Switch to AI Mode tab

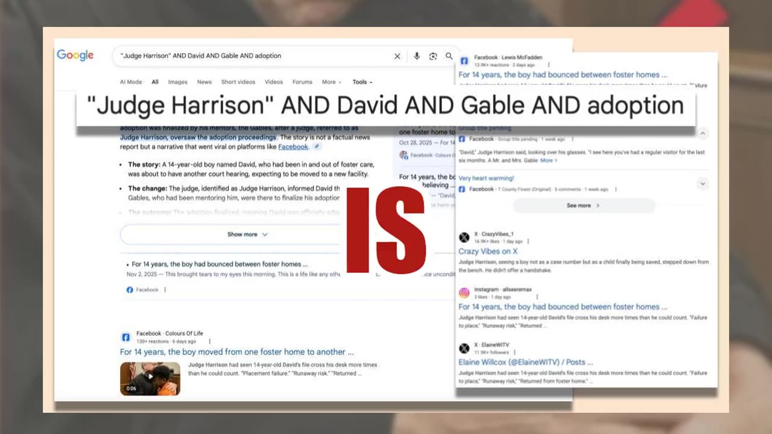[131, 82]
